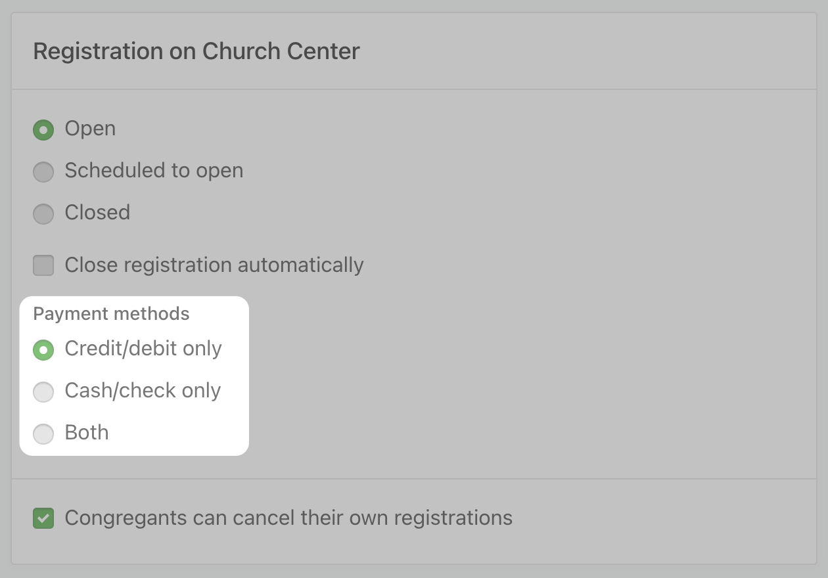
Task: Uncheck the green Congregants can cancel checkmark box
Action: tap(43, 519)
